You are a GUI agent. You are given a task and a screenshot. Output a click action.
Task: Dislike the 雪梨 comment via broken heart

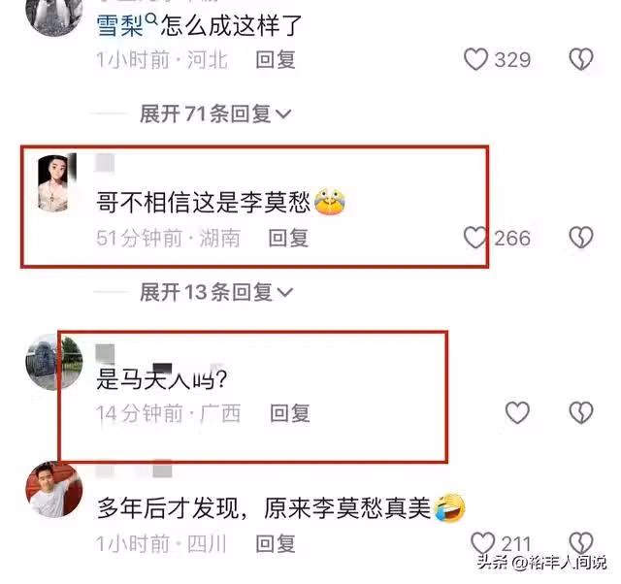pos(581,59)
